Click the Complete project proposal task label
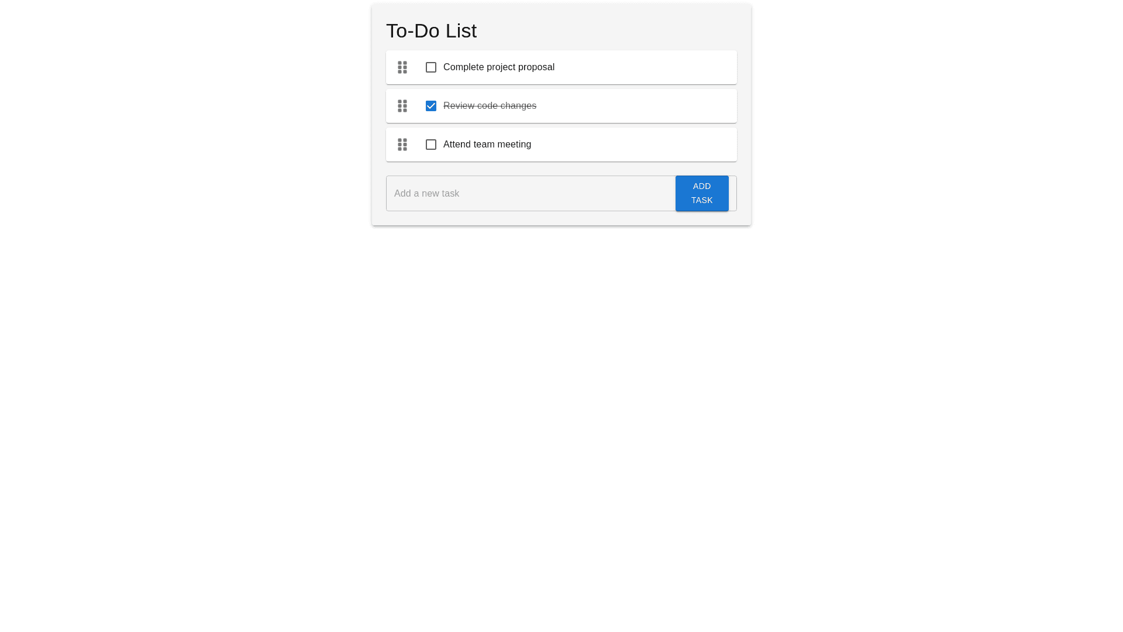Image resolution: width=1123 pixels, height=632 pixels. pos(498,67)
